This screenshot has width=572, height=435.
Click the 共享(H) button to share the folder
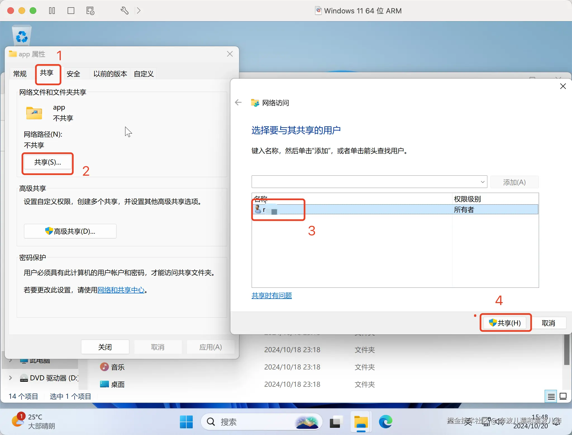[x=505, y=323]
